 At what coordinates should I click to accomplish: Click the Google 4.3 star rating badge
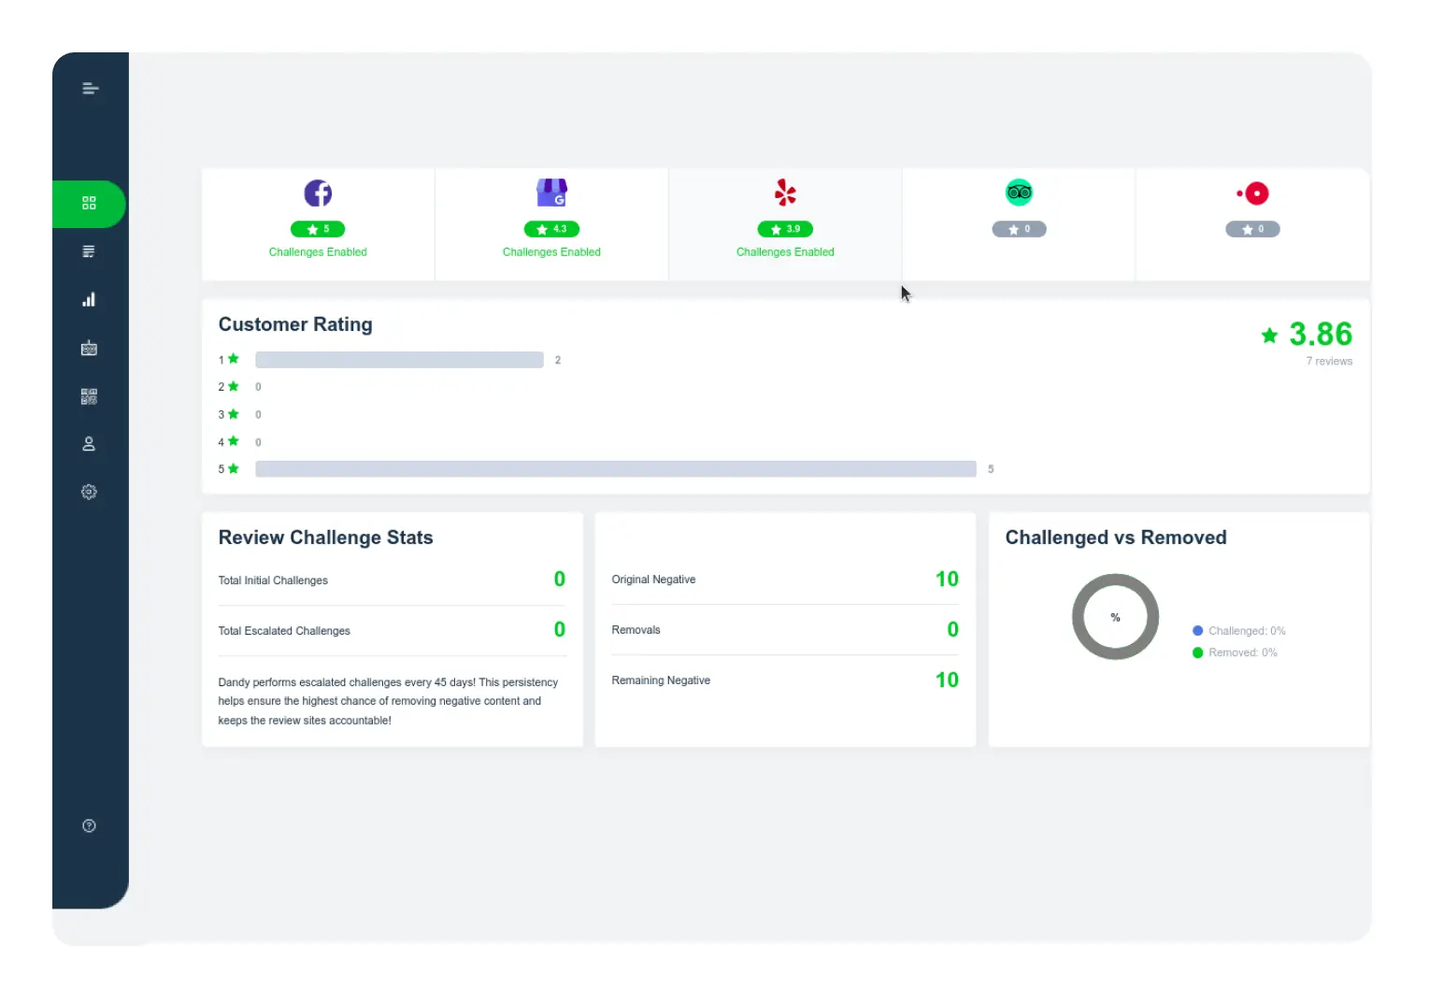[x=551, y=229]
